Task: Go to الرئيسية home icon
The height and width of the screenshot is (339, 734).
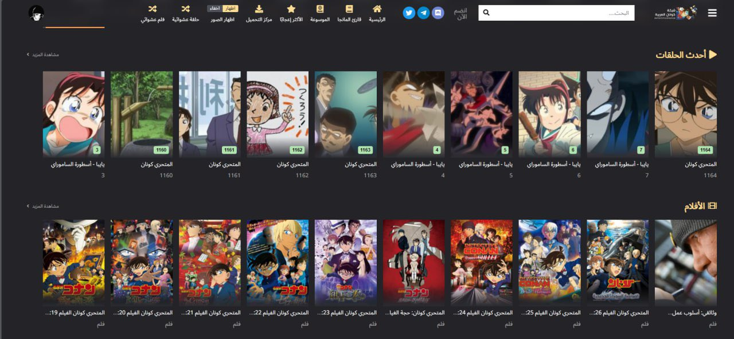Action: pyautogui.click(x=377, y=14)
